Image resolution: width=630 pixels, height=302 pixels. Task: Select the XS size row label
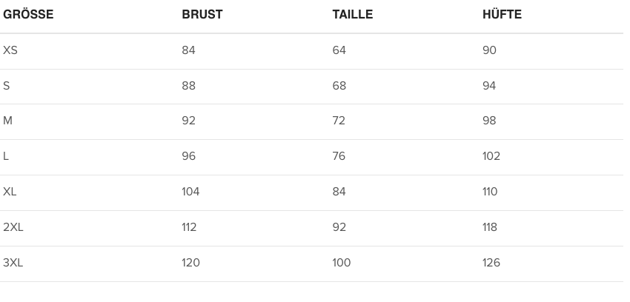(x=10, y=50)
